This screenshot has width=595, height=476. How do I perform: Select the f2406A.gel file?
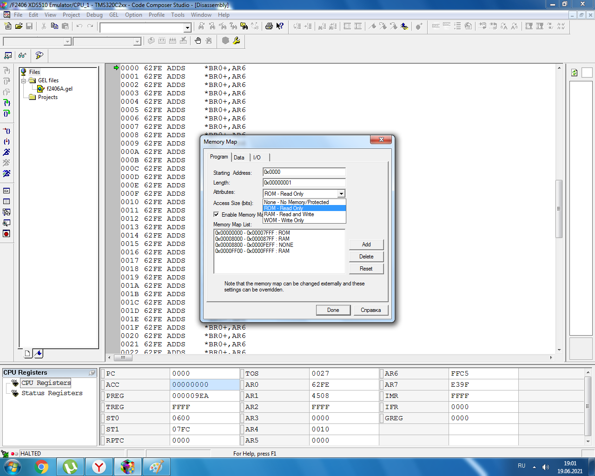point(59,89)
